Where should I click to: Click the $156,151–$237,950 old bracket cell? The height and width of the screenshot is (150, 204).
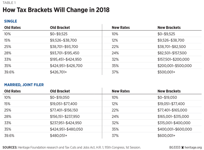coord(65,116)
